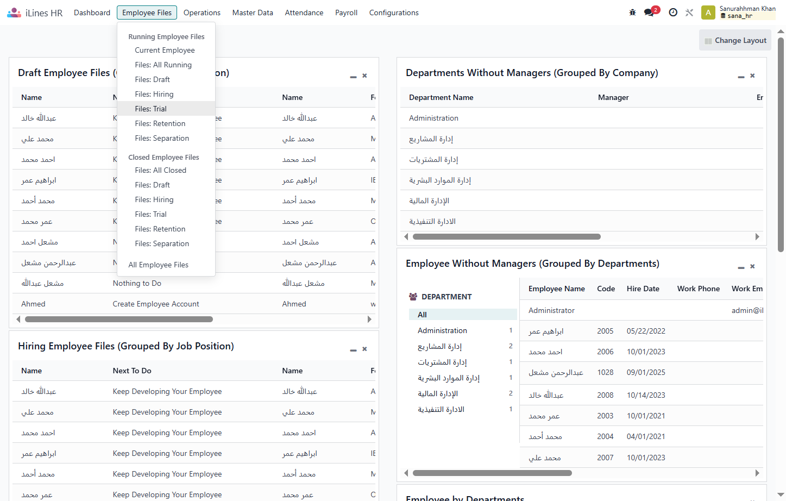This screenshot has width=786, height=501.
Task: Minimize the Departments Without Managers panel
Action: (741, 77)
